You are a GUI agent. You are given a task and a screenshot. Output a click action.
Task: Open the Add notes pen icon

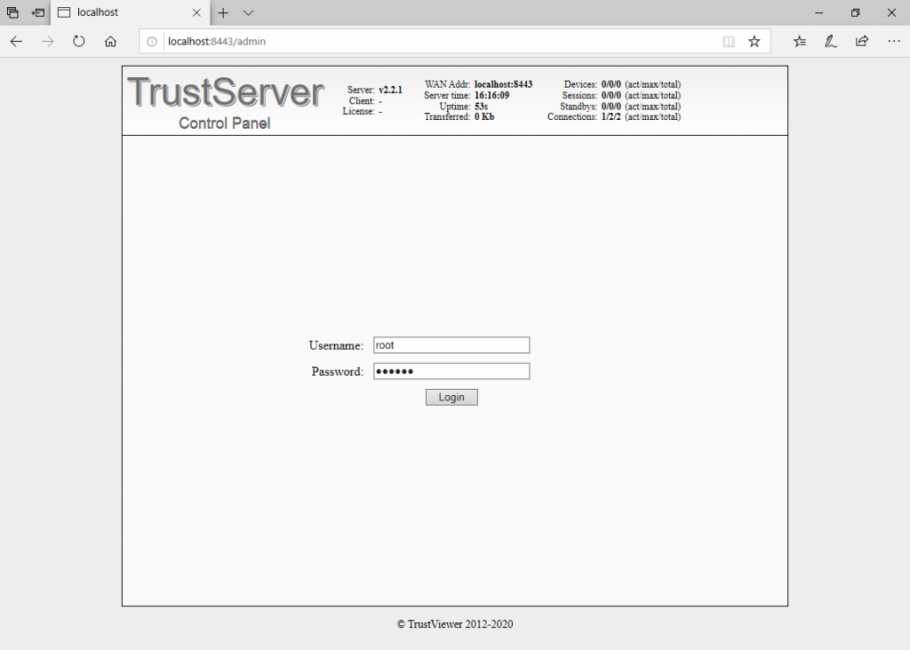pos(831,41)
